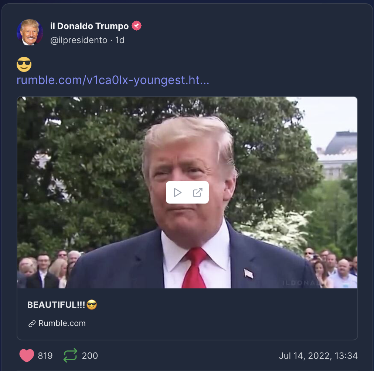Click the 1d relative time label

click(120, 40)
